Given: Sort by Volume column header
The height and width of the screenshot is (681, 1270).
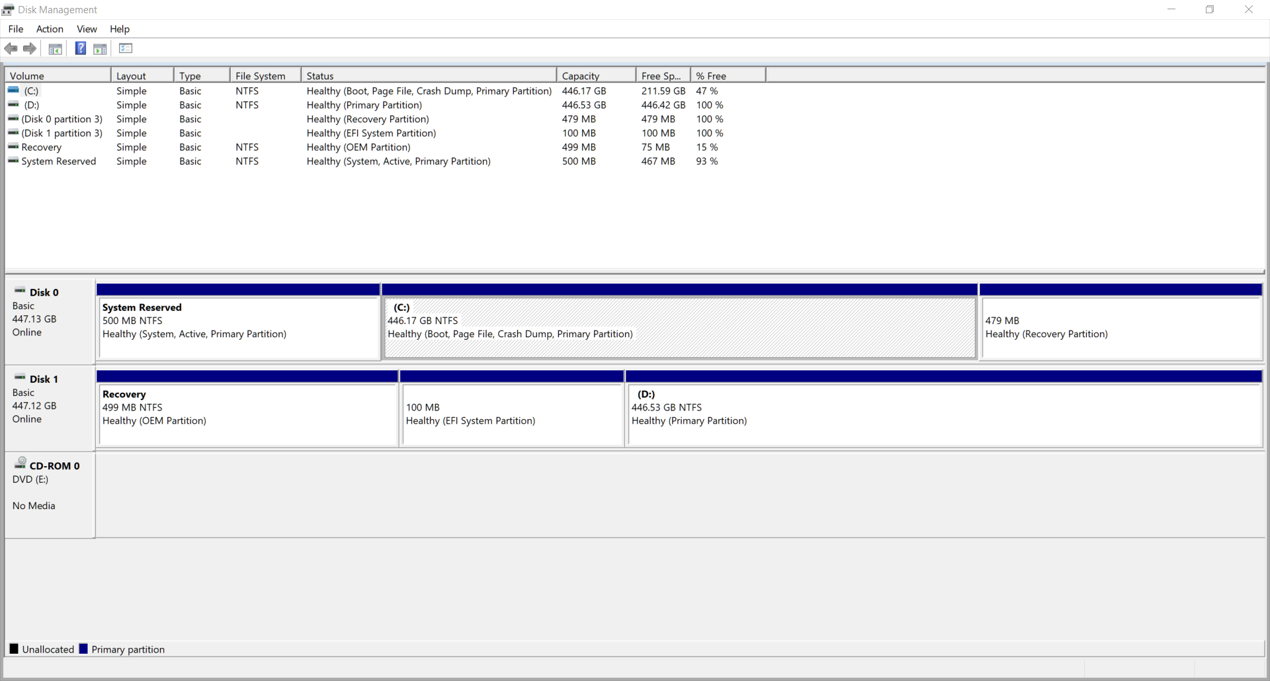Looking at the screenshot, I should 58,75.
